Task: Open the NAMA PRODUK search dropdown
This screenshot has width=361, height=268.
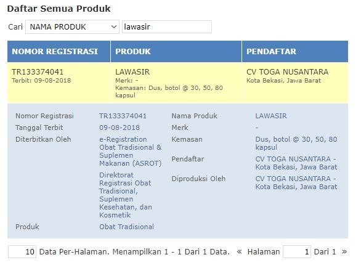Action: point(72,27)
